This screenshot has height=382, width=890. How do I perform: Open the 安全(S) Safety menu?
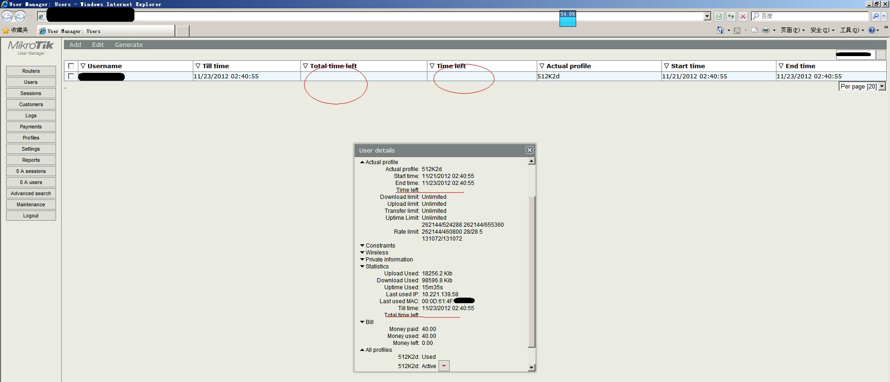[822, 30]
